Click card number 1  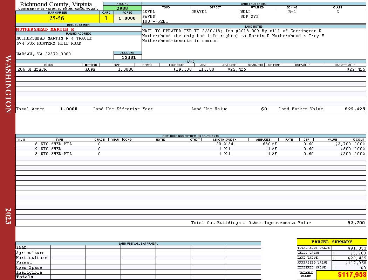[x=106, y=18]
